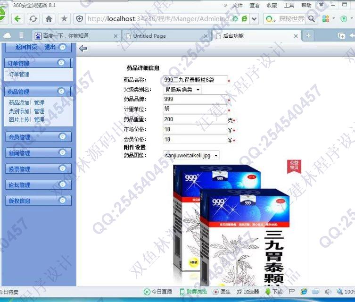
Task: Click 加速器 in status bar
Action: [248, 292]
